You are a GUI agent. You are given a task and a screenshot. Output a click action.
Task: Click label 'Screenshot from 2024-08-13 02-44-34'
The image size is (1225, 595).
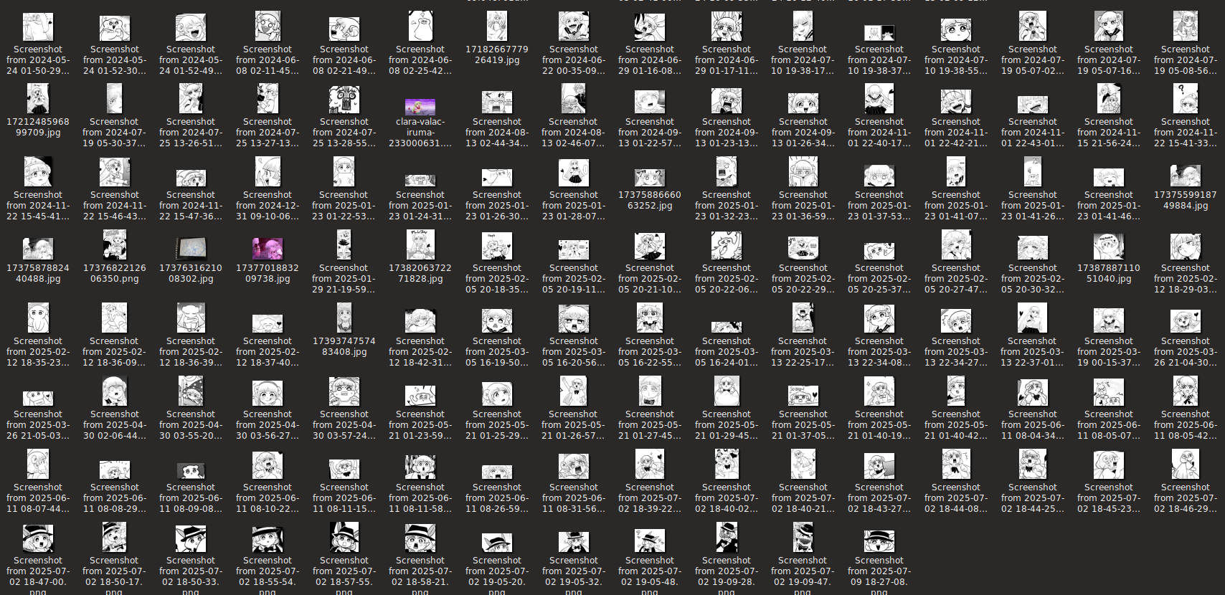(x=497, y=133)
